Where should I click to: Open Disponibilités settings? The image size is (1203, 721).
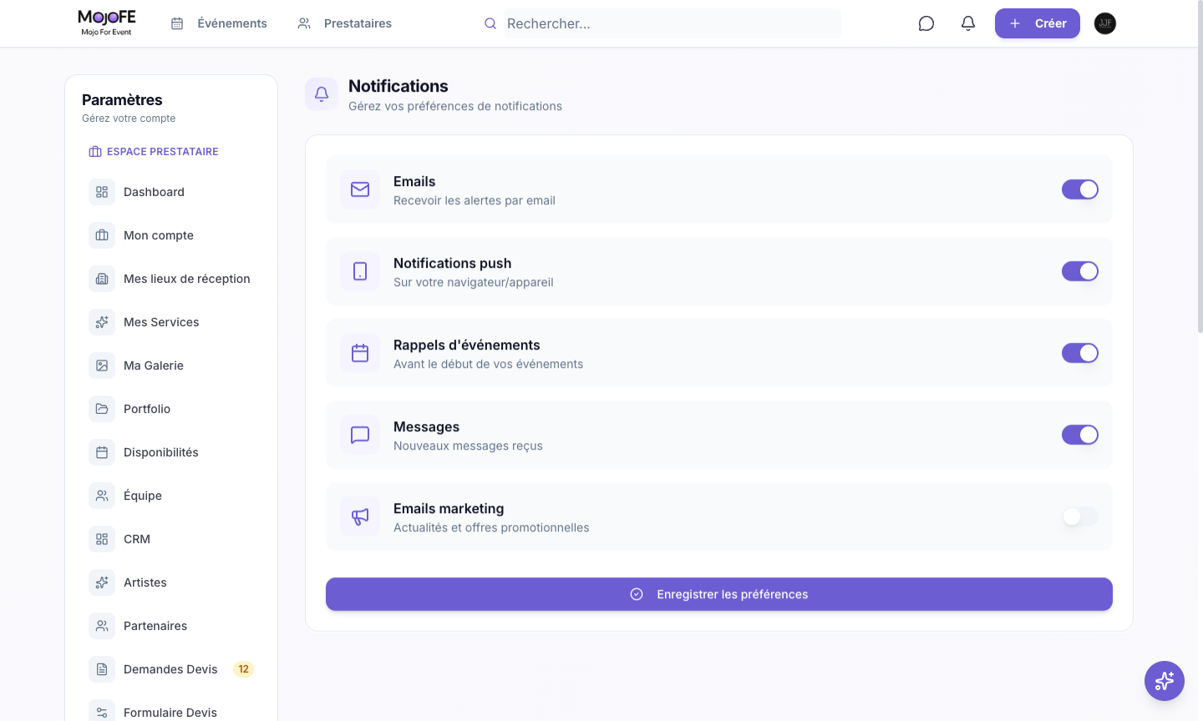click(171, 452)
